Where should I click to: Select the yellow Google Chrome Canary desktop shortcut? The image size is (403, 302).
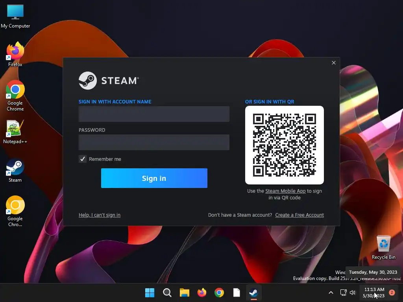click(x=15, y=211)
